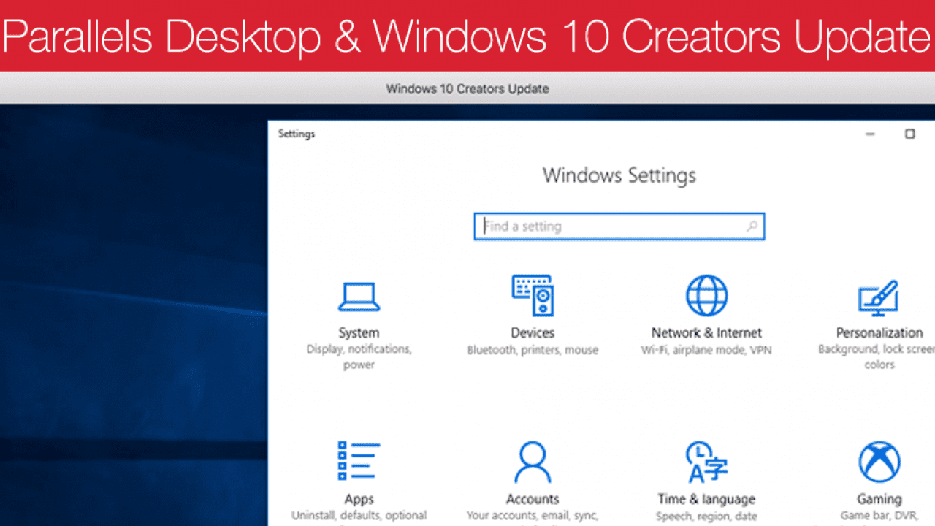The width and height of the screenshot is (935, 526).
Task: Click the Accounts label
Action: [x=533, y=499]
